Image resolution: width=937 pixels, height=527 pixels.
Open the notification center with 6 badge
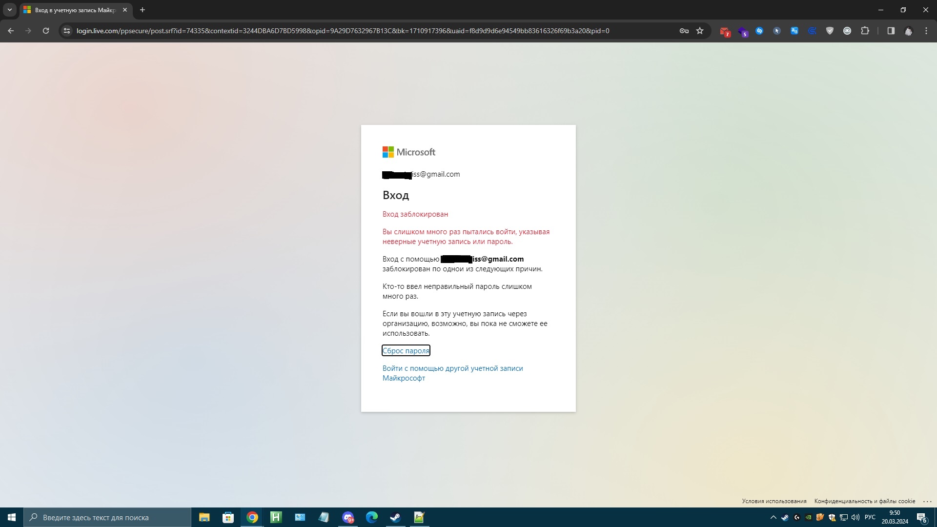922,517
